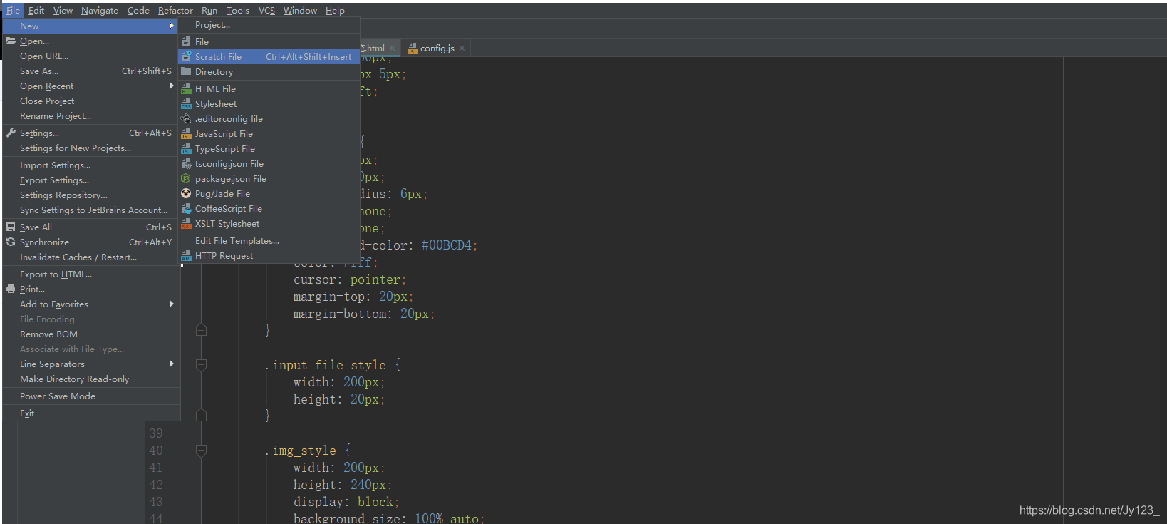The width and height of the screenshot is (1167, 524).
Task: Click the package.json File icon
Action: point(186,178)
